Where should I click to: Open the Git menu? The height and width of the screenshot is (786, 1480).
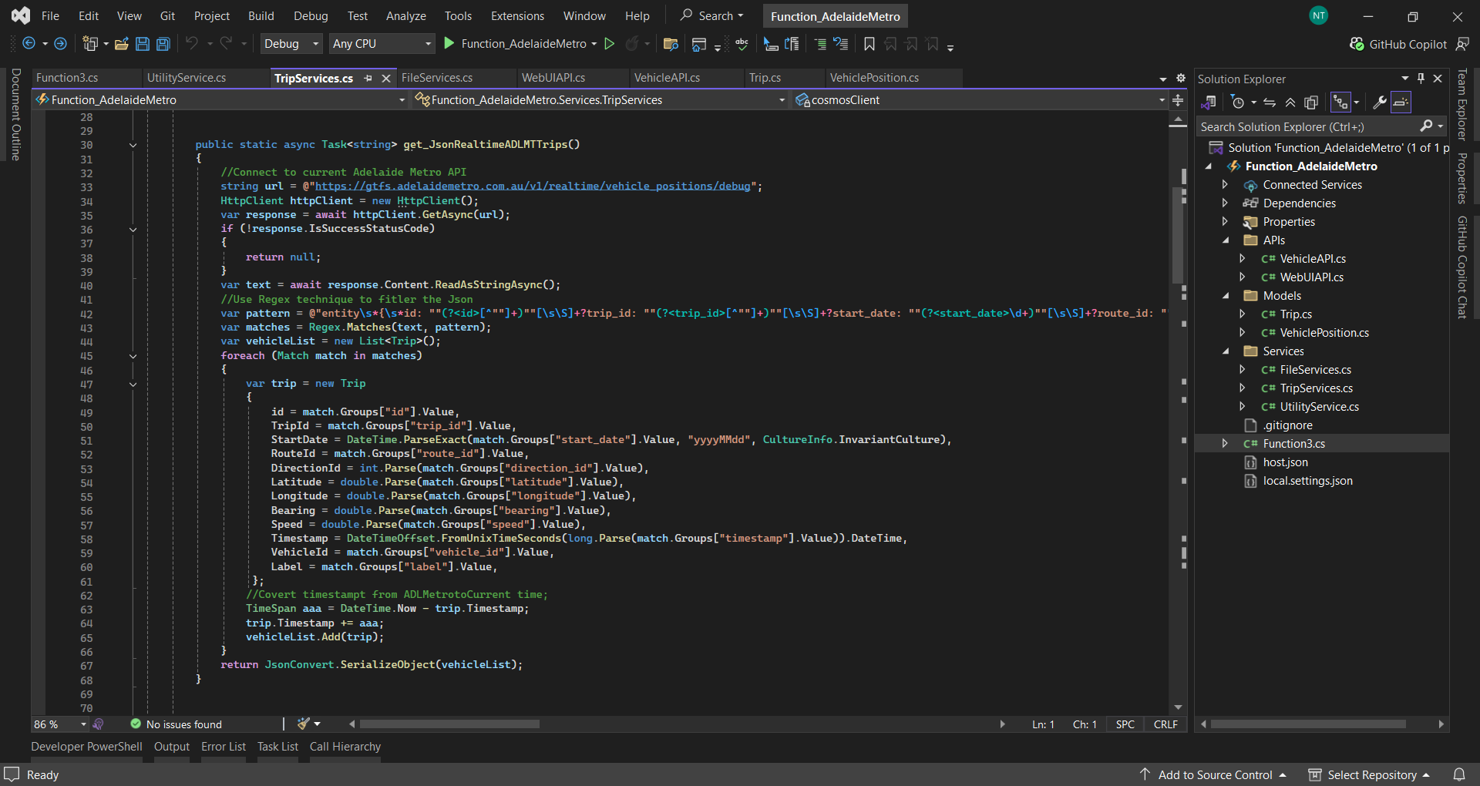pyautogui.click(x=167, y=15)
